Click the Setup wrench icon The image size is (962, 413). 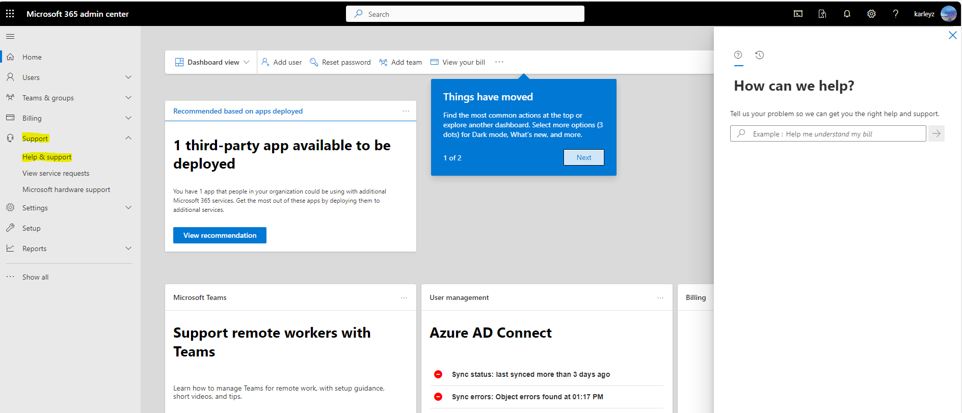point(10,228)
